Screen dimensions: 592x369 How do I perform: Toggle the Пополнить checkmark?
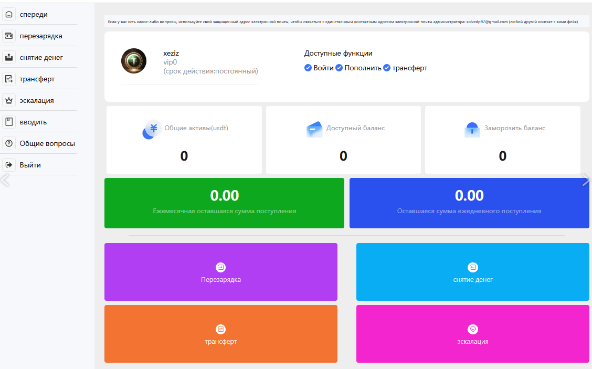339,68
